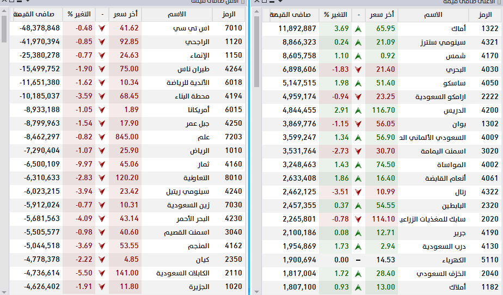Screen dimensions: 503x295
Task: Click the scroll-up arrow of right table scrollbar
Action: (x=256, y=12)
